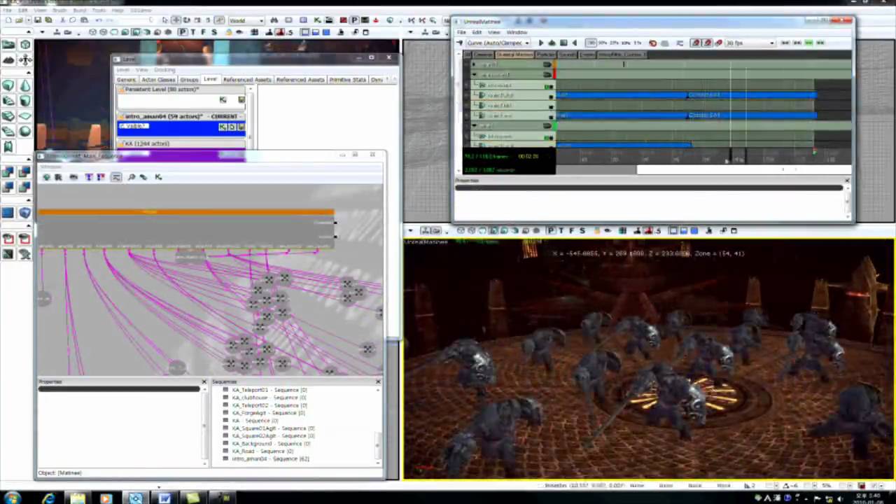Toggle Perspective (P) view in top viewport toolbar

click(182, 32)
